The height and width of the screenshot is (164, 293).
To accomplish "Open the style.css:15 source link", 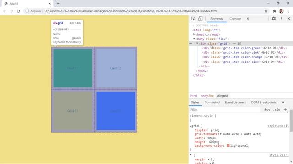I will point(278,126).
